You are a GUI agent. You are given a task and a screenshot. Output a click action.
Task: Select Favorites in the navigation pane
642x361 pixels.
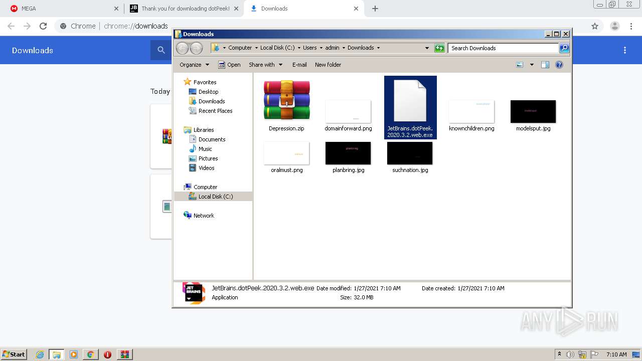pos(200,82)
